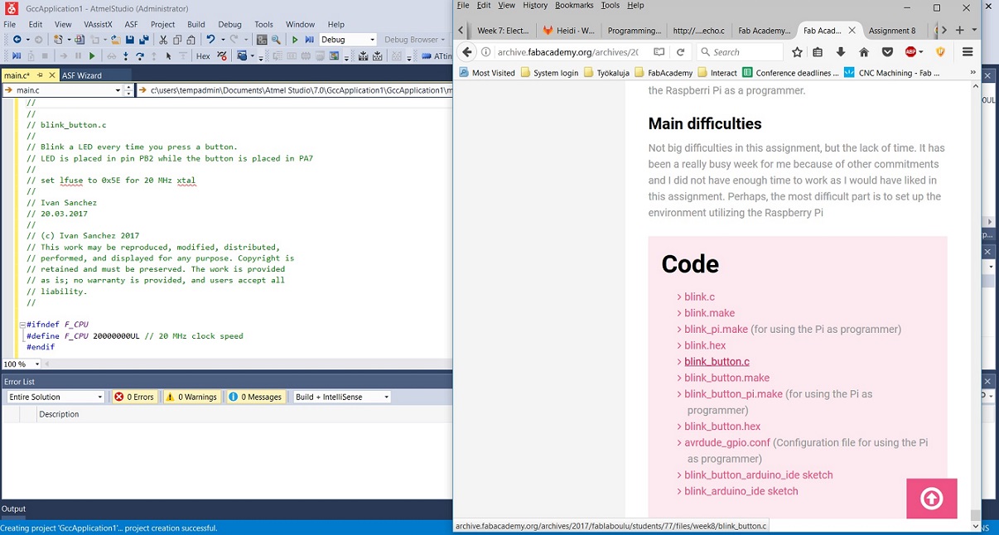Open the Firefox History menu
The height and width of the screenshot is (535, 999).
tap(535, 5)
